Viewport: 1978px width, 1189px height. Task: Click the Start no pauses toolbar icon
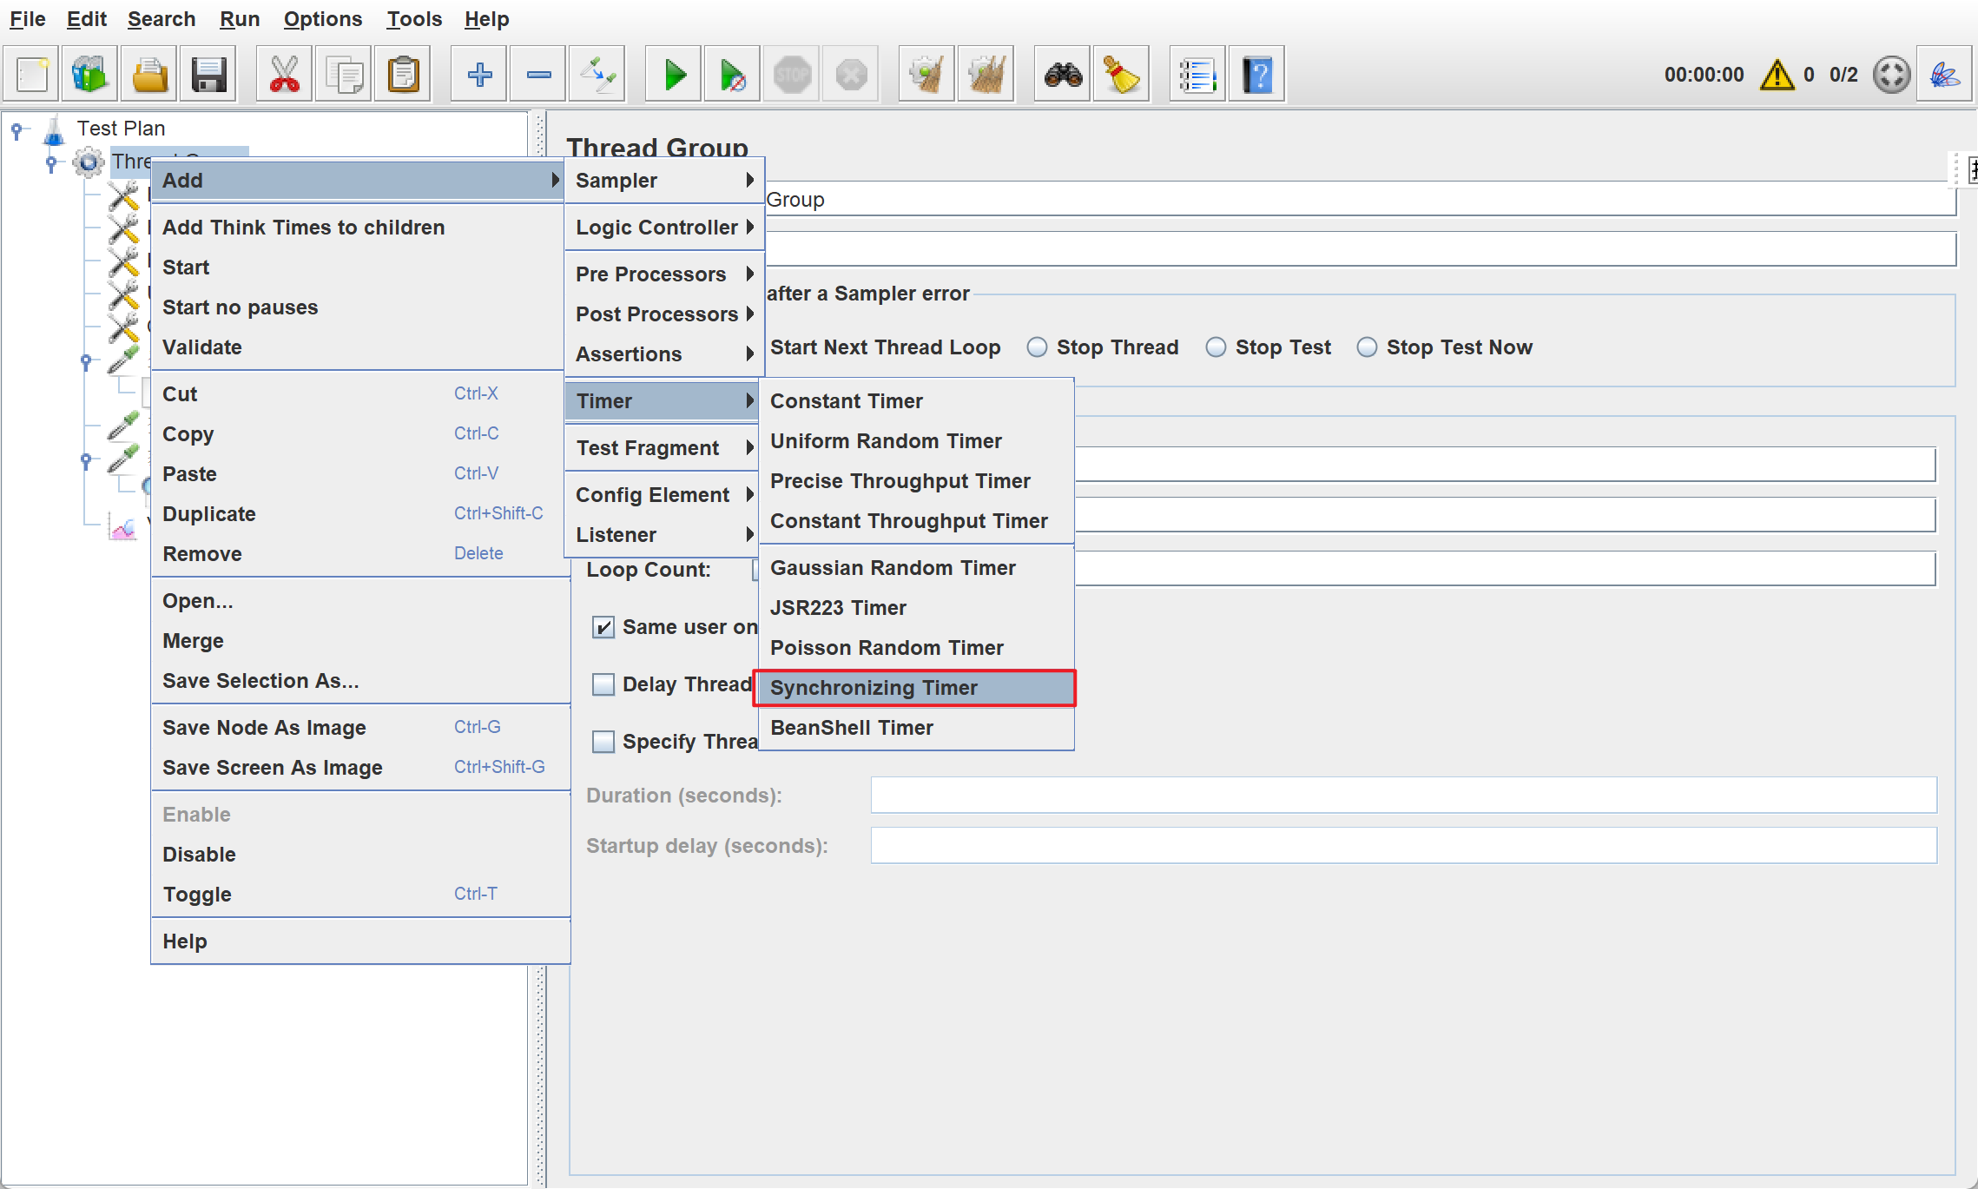(732, 75)
